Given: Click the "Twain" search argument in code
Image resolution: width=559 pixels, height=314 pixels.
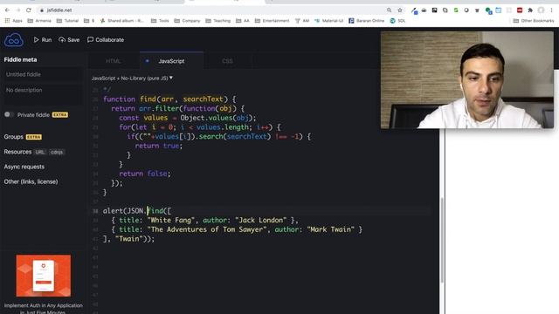Looking at the screenshot, I should coord(129,238).
